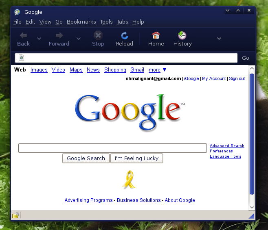
Task: Open the My Account link
Action: [x=214, y=78]
